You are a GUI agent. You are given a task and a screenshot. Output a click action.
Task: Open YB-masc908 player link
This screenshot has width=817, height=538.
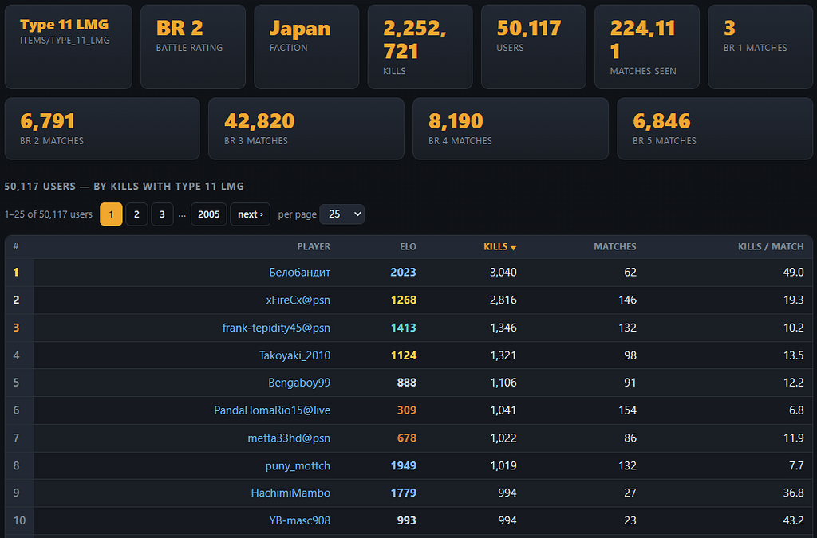click(x=300, y=520)
